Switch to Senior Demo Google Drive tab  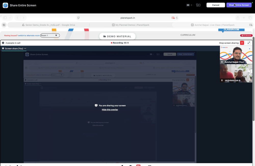coord(49,25)
